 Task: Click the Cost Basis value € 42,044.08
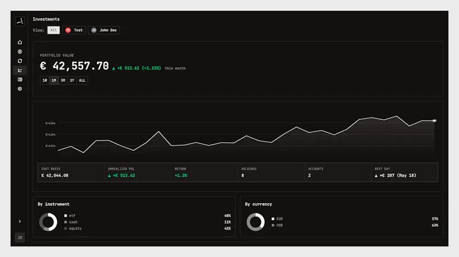click(55, 176)
